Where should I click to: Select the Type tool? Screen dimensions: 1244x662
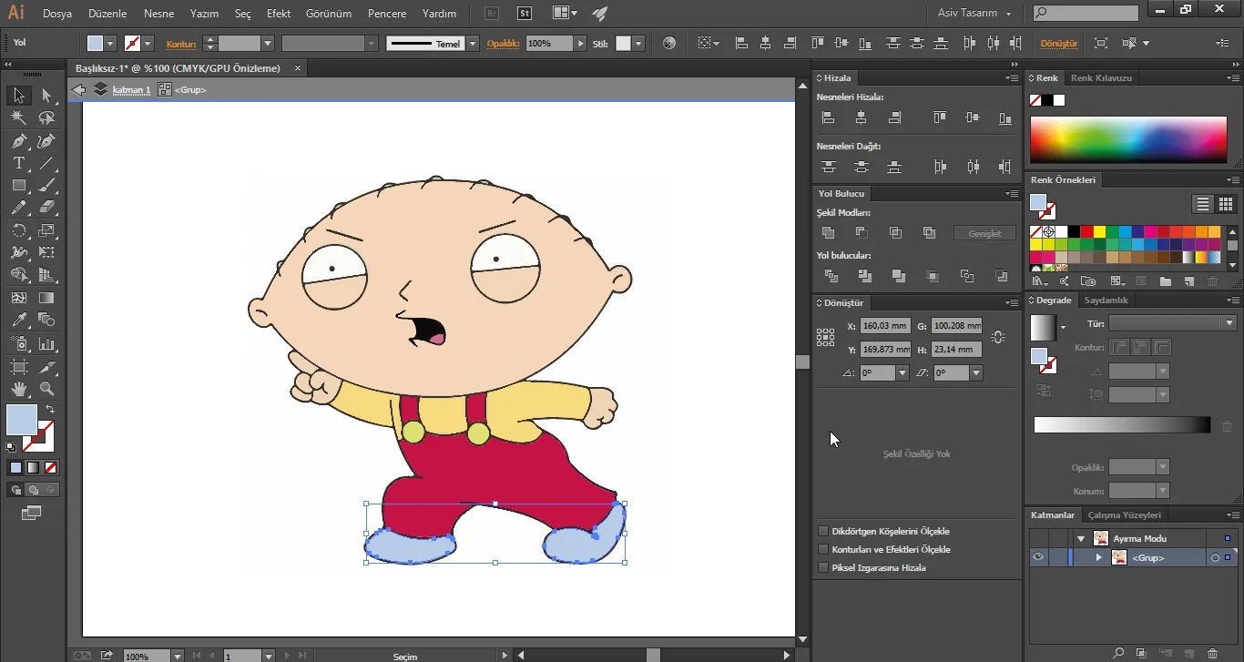point(18,163)
